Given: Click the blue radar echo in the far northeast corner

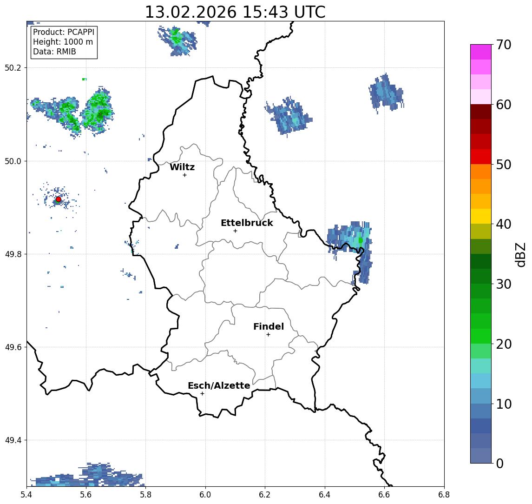Looking at the screenshot, I should [x=386, y=93].
